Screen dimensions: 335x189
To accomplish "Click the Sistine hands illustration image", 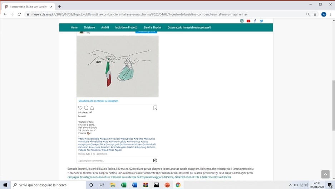I will [x=118, y=66].
